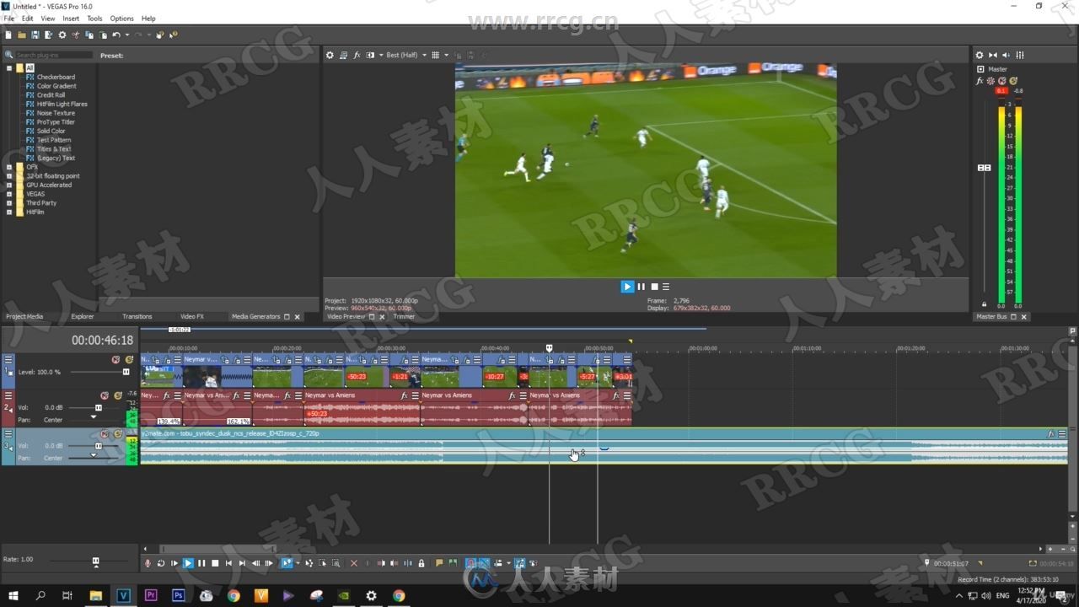The height and width of the screenshot is (607, 1079).
Task: Select the Checkerboard generator
Action: pos(56,77)
